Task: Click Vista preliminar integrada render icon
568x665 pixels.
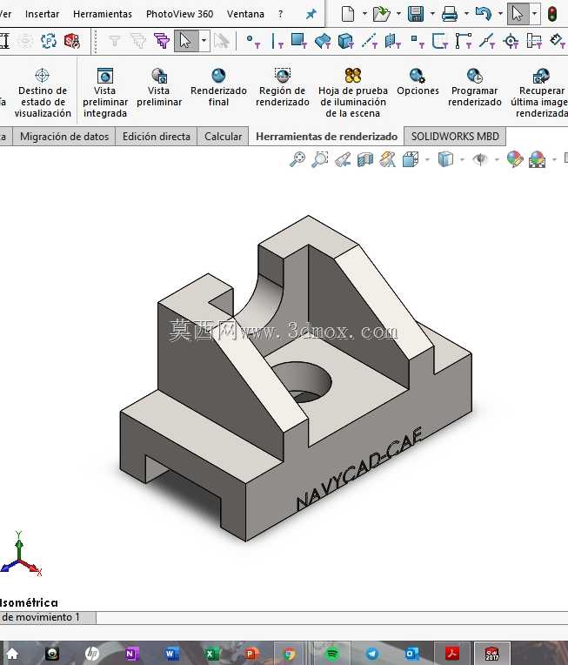Action: point(104,77)
